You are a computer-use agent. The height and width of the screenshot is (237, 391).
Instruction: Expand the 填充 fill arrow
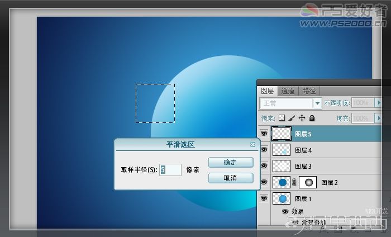379,118
